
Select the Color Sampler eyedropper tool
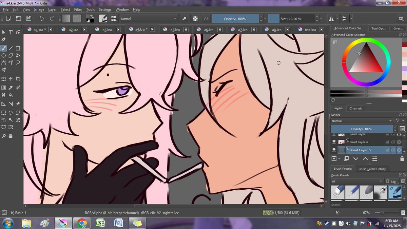coord(11,88)
